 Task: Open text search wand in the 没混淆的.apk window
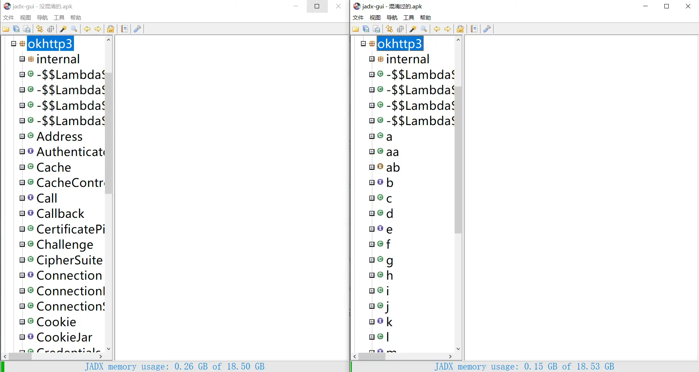point(63,29)
